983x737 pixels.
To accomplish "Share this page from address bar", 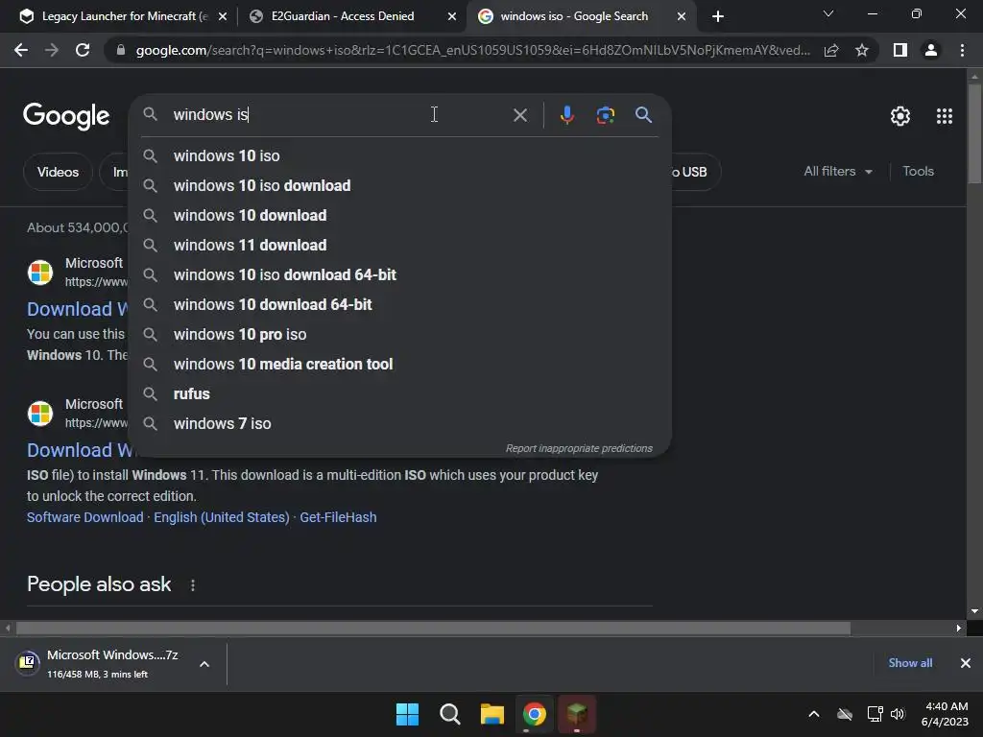I will click(x=831, y=50).
